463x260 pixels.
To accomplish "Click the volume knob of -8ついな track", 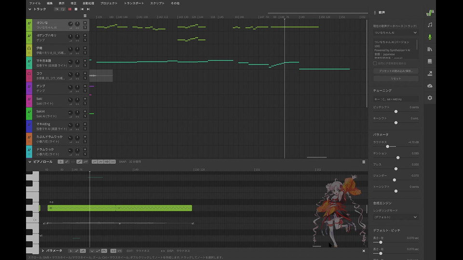I will tap(70, 24).
